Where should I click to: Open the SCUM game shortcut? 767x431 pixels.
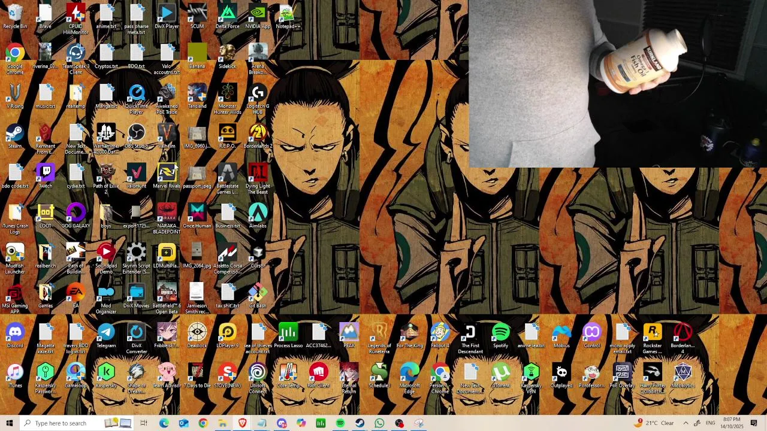point(197,17)
